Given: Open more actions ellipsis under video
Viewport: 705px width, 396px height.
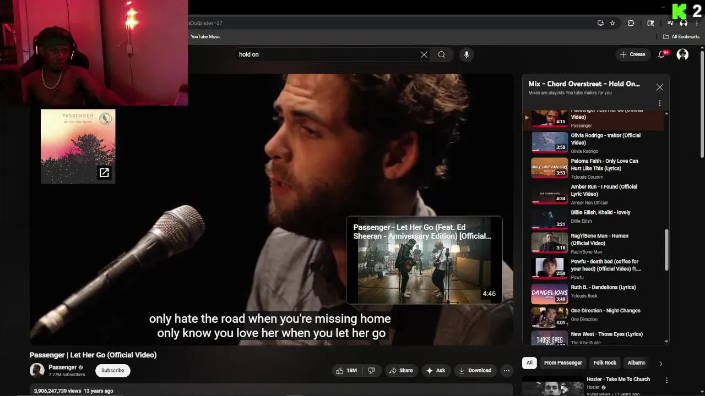Looking at the screenshot, I should [507, 371].
